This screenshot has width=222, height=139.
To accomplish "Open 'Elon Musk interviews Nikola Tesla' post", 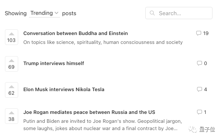I will click(x=64, y=89).
